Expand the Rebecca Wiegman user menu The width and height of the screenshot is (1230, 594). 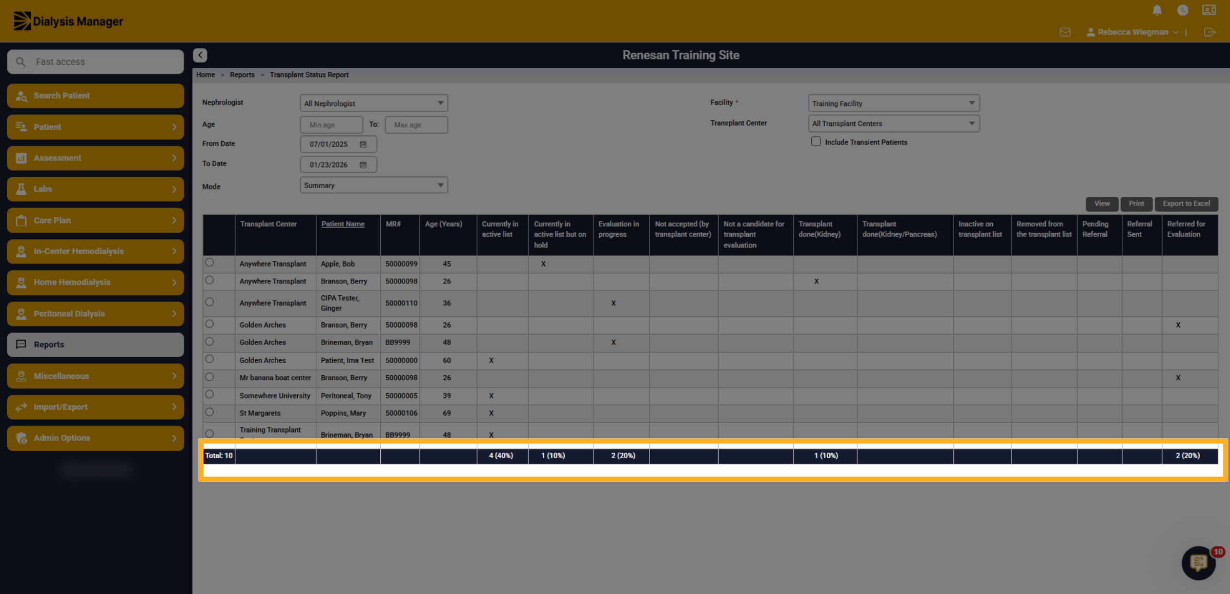click(1132, 32)
